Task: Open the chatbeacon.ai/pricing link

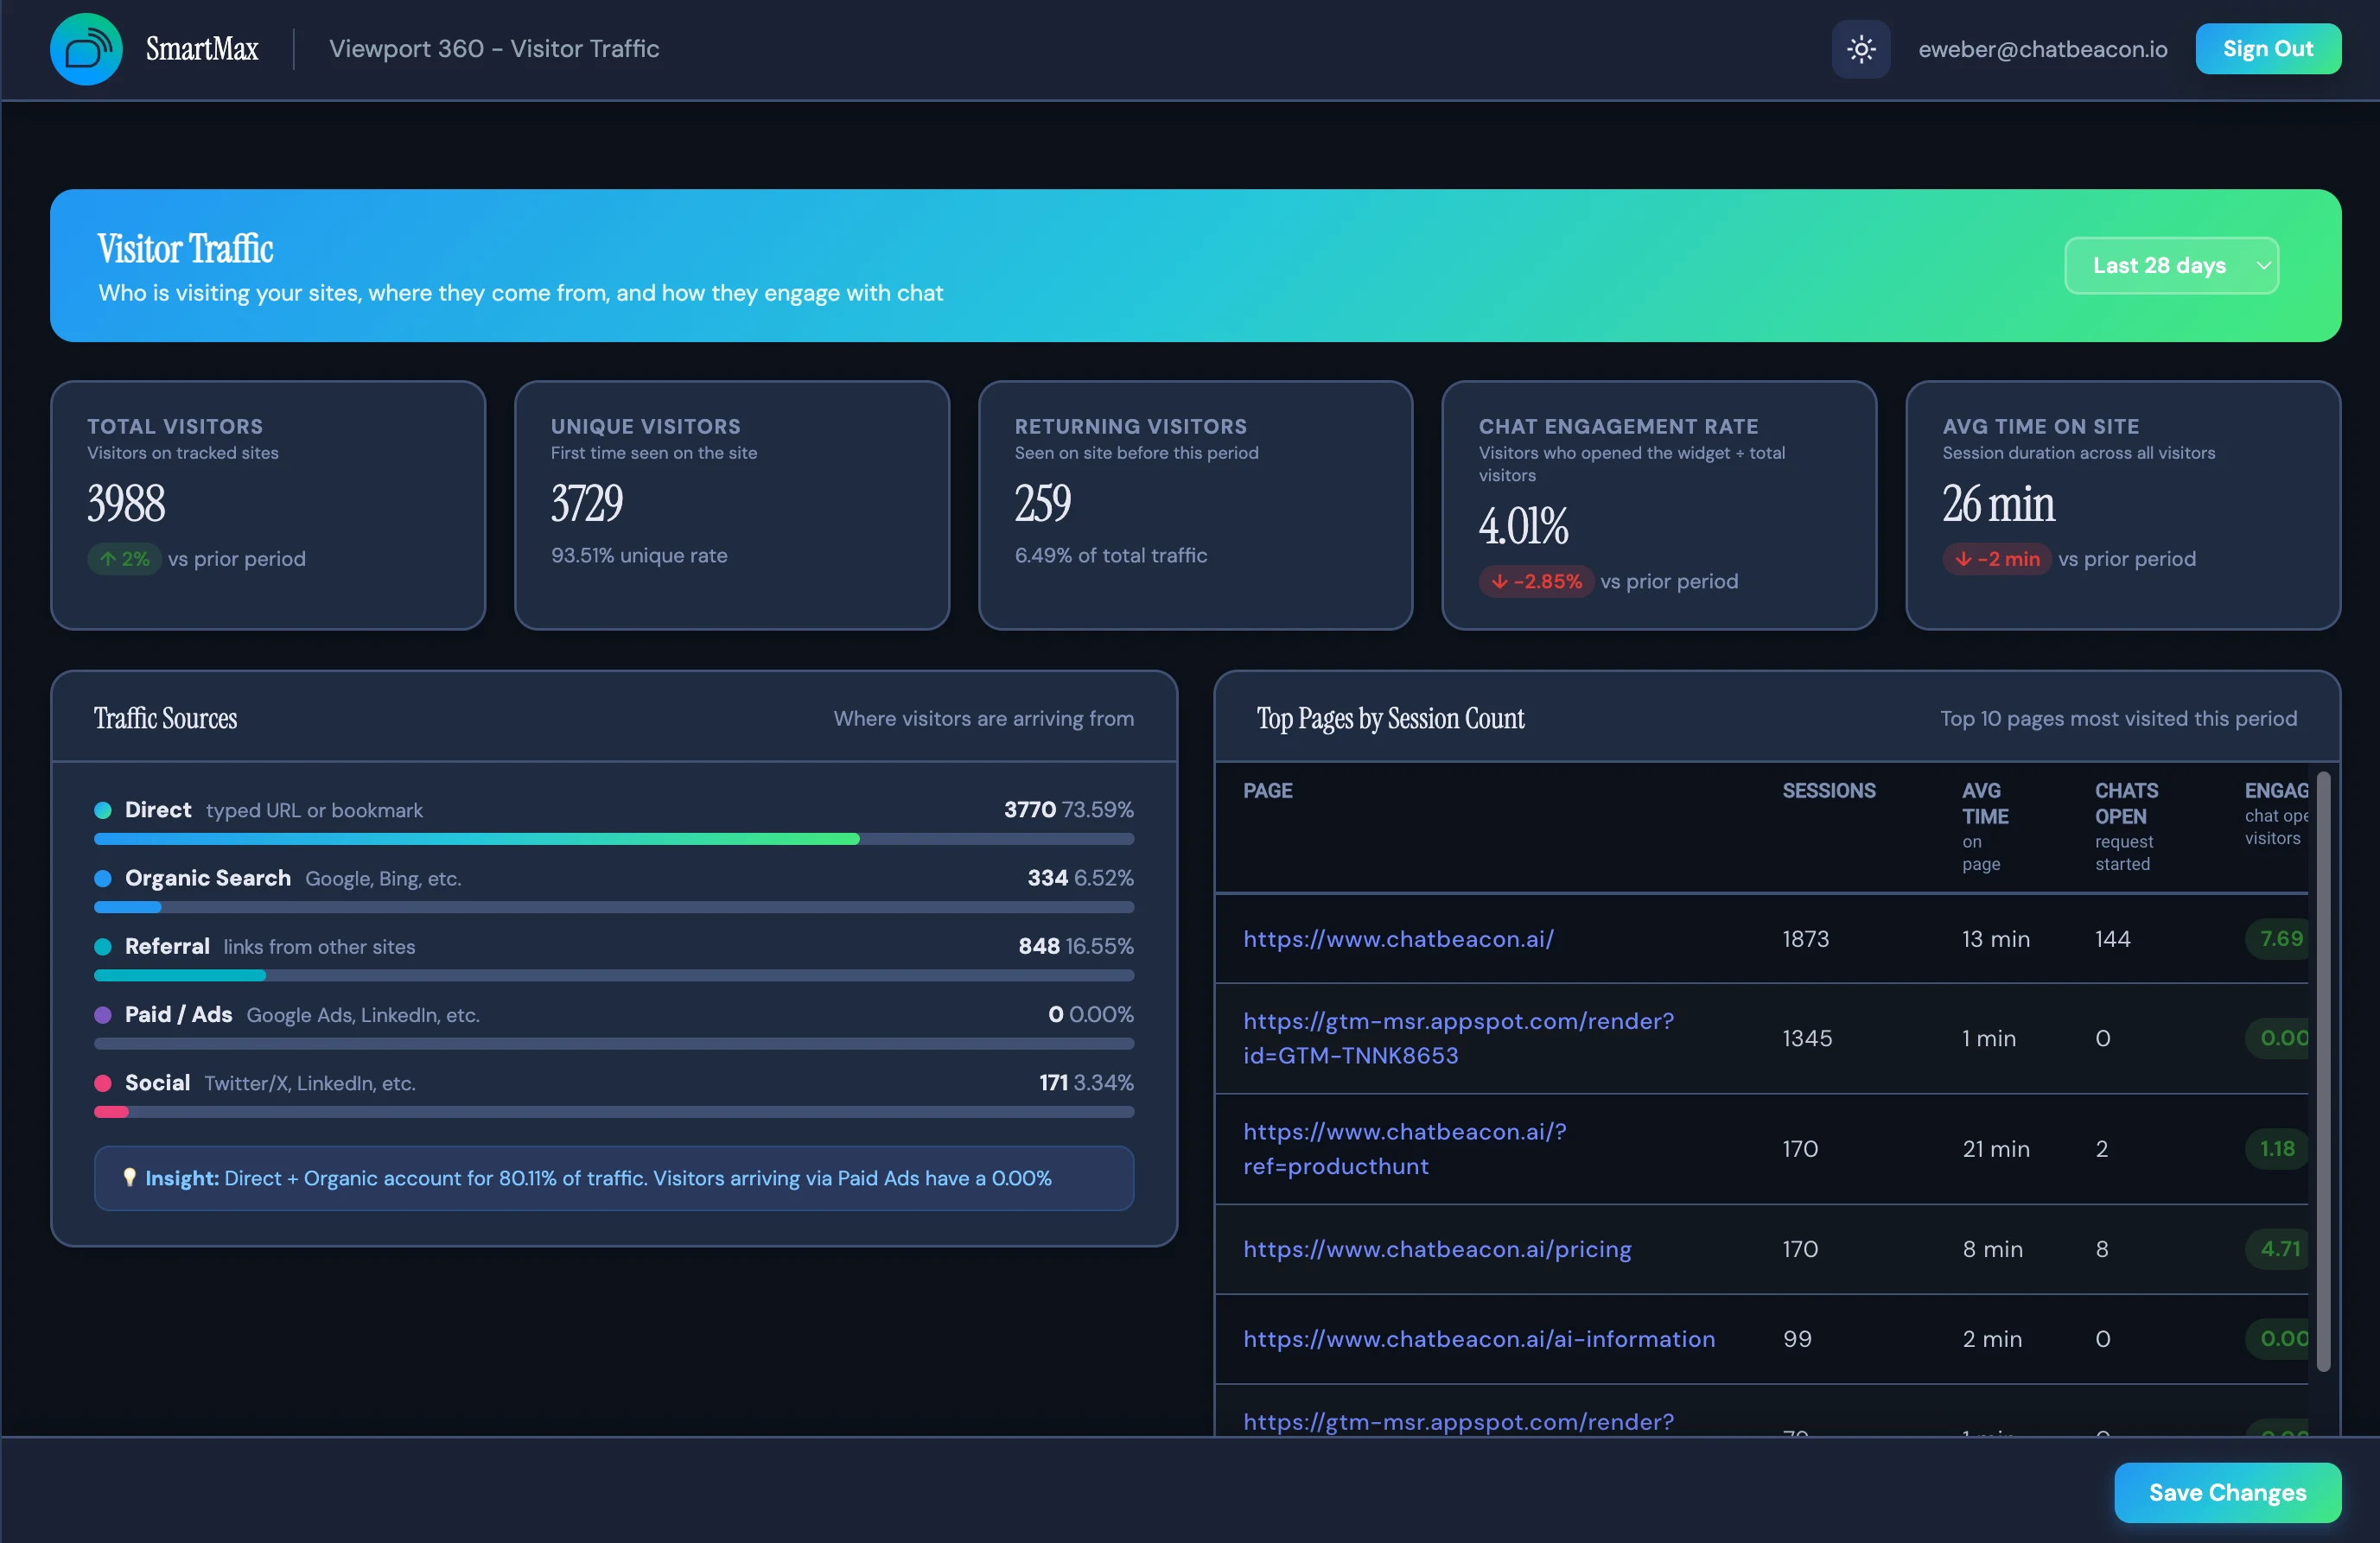Action: pos(1437,1248)
